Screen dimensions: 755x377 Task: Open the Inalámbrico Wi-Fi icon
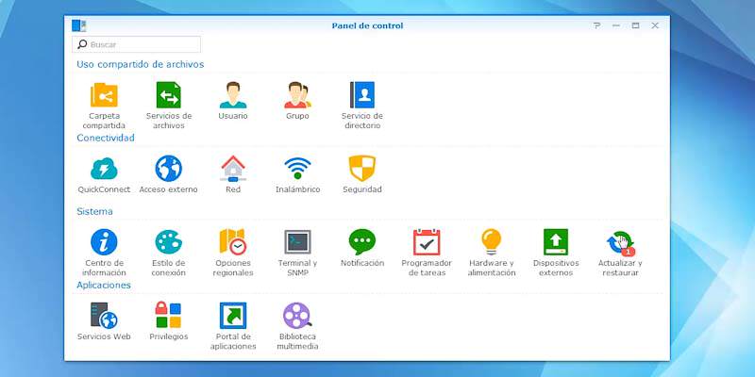297,169
